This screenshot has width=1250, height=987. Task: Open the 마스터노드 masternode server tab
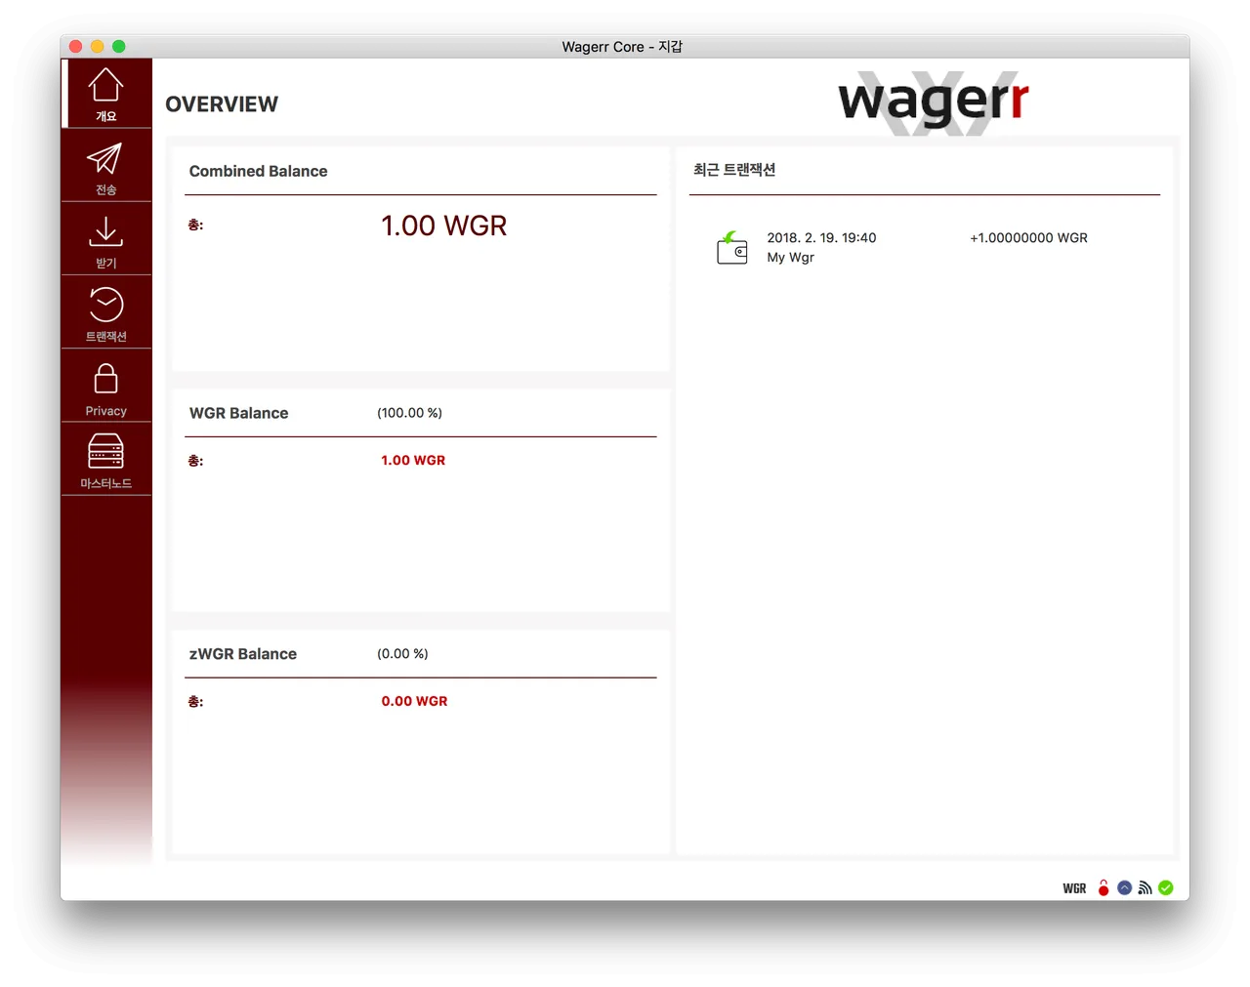point(106,460)
